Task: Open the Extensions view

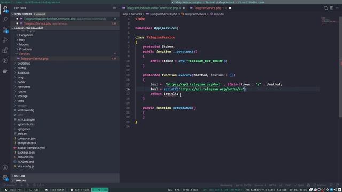Action: 5,50
